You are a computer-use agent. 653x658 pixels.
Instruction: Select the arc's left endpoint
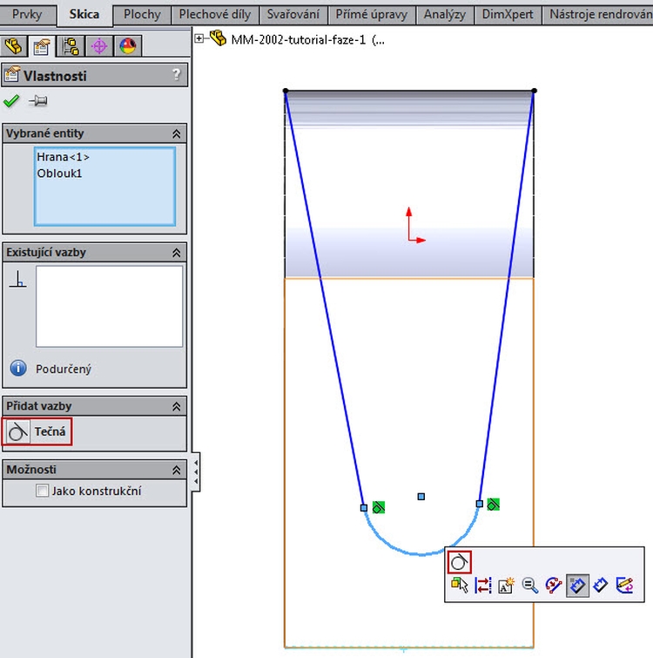tap(364, 508)
